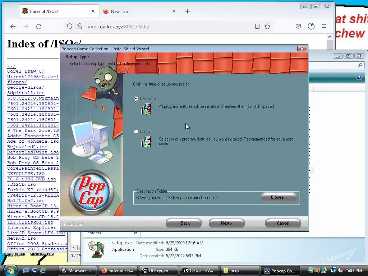Click the setup.exe file name text
The height and width of the screenshot is (276, 368).
tap(122, 243)
